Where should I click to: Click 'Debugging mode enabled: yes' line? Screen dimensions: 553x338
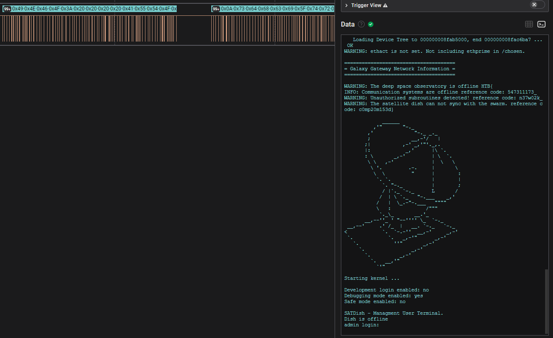point(383,296)
